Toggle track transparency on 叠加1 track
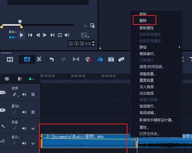Screen dimensions: 192x153 (33, 112)
